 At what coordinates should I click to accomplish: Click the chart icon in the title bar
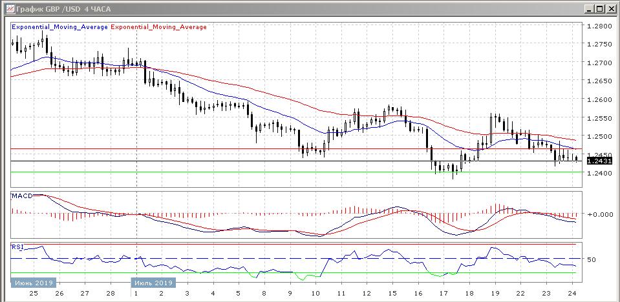click(11, 8)
